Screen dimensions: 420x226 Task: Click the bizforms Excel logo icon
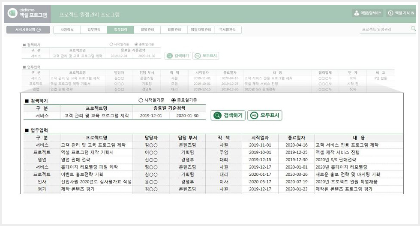12,13
